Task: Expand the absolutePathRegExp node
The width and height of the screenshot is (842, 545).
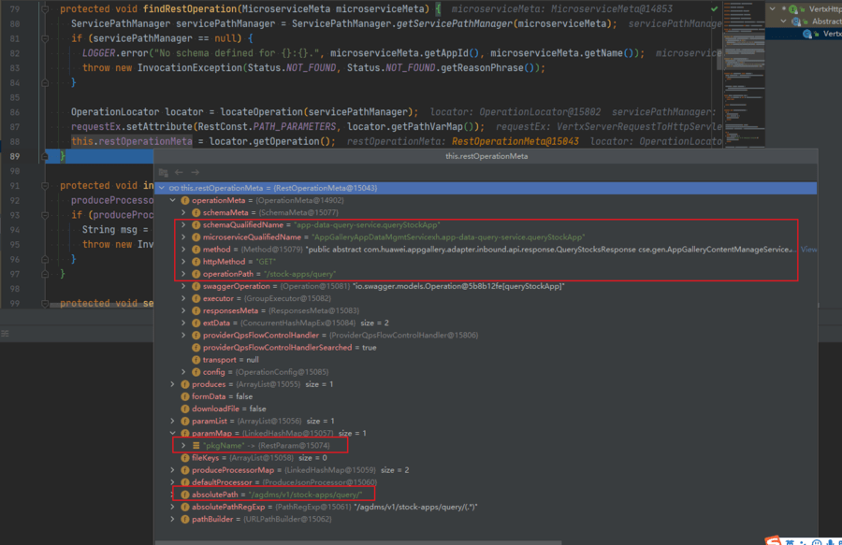Action: pyautogui.click(x=173, y=507)
